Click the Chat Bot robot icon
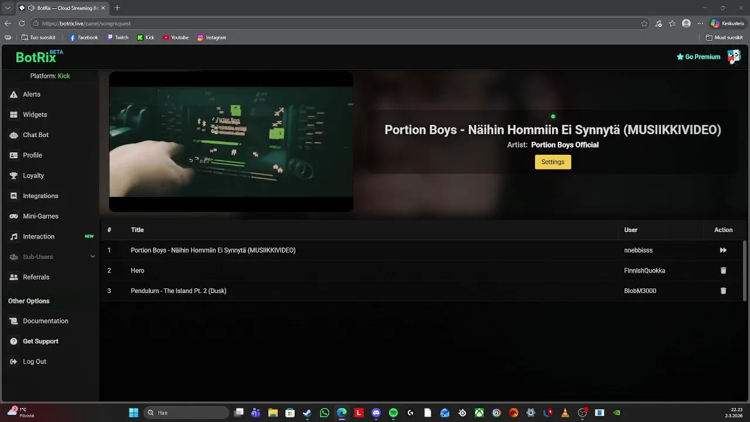Screen dimensions: 750x422 coord(13,135)
